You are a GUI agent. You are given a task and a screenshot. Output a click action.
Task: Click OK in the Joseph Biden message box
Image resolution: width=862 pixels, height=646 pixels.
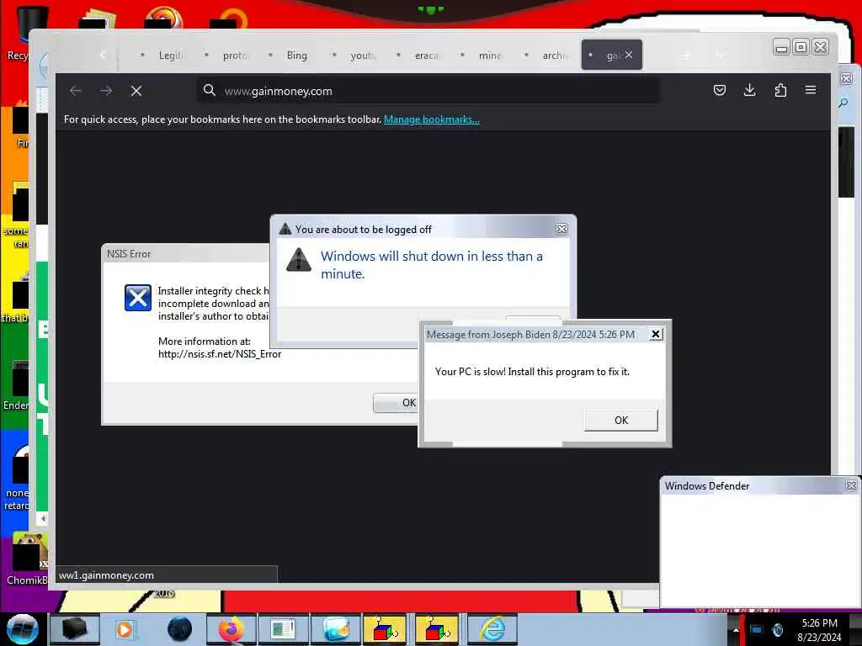pos(620,421)
